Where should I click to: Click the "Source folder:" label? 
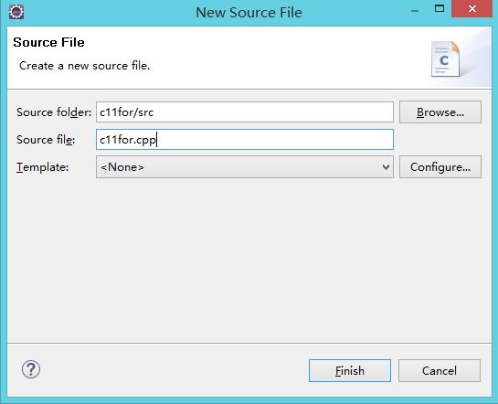[x=54, y=112]
